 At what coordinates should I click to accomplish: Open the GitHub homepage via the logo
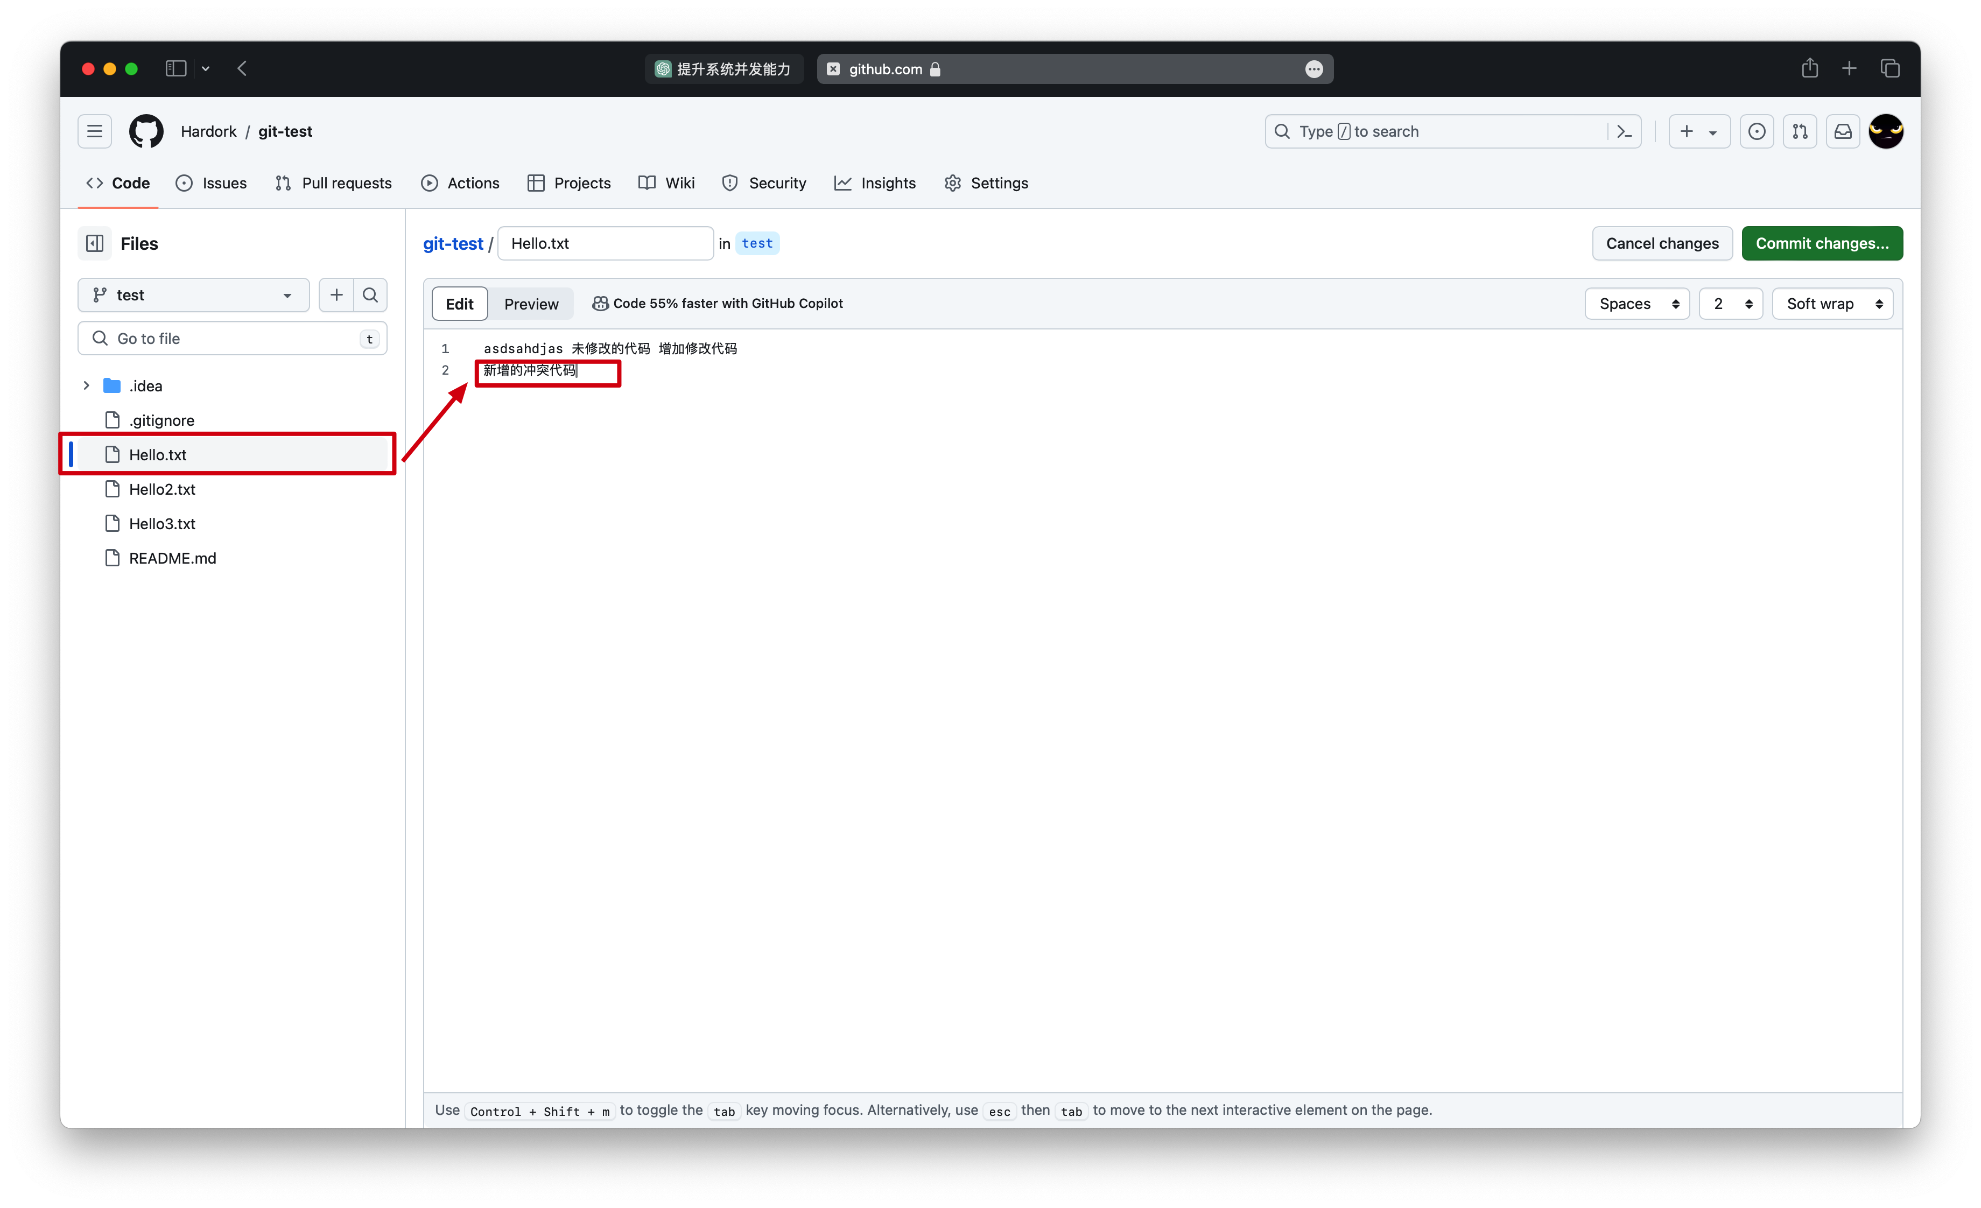point(145,131)
